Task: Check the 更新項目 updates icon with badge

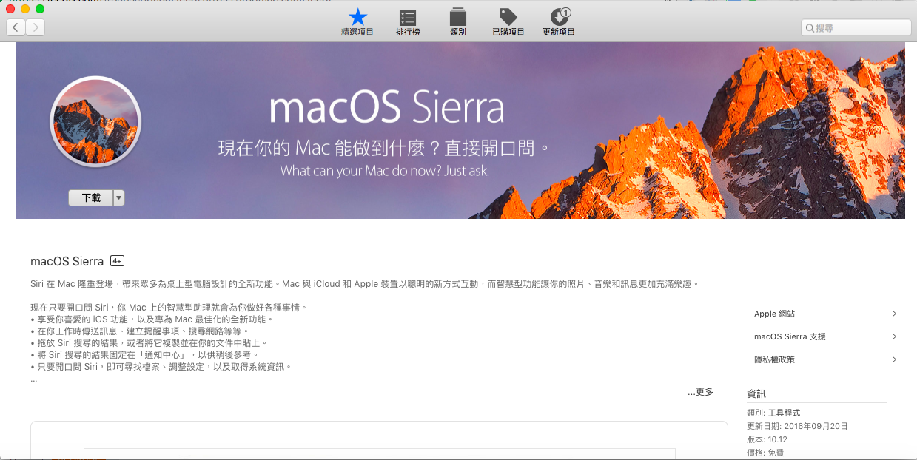Action: [557, 16]
